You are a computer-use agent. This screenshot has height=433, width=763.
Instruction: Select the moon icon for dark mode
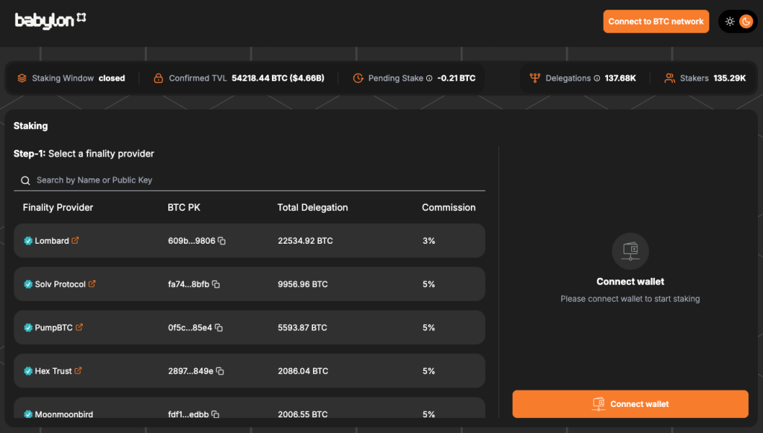click(746, 21)
